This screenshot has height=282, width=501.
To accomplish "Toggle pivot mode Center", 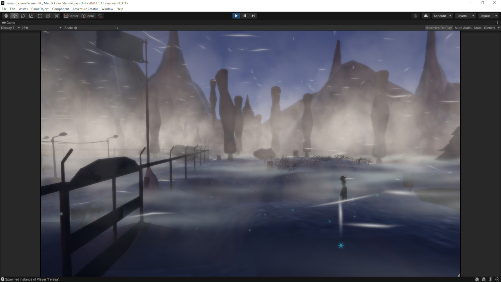I will point(71,16).
